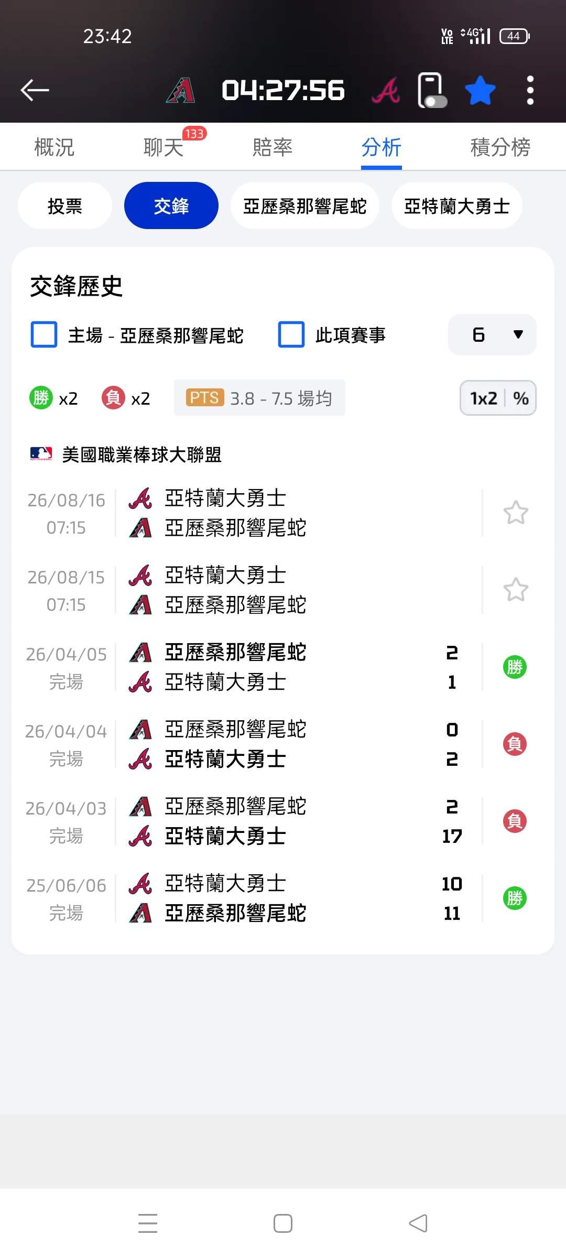Viewport: 566px width, 1258px height.
Task: Check the 主場 - 亞歷桑那響尾蛇 checkbox
Action: tap(44, 335)
